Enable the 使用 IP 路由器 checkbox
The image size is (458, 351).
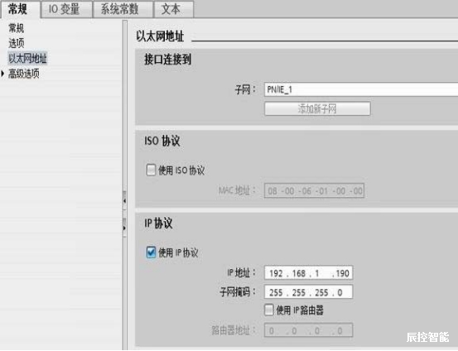(268, 310)
